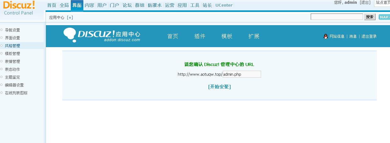Click the admin.php URL input field
The height and width of the screenshot is (143, 390).
[x=242, y=74]
